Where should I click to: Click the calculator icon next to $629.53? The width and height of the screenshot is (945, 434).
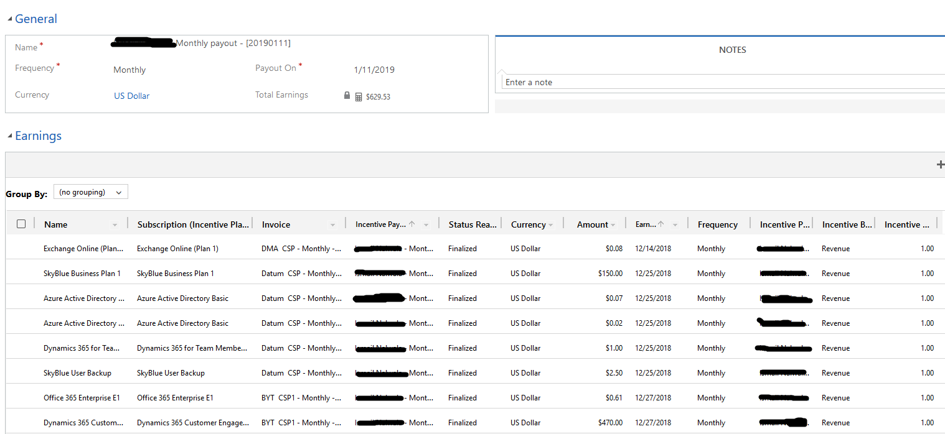[x=359, y=97]
